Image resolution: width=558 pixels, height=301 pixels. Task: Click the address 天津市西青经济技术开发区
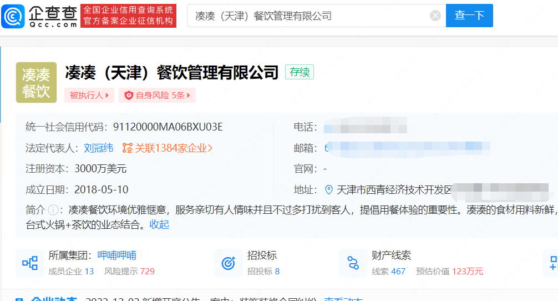(x=394, y=190)
